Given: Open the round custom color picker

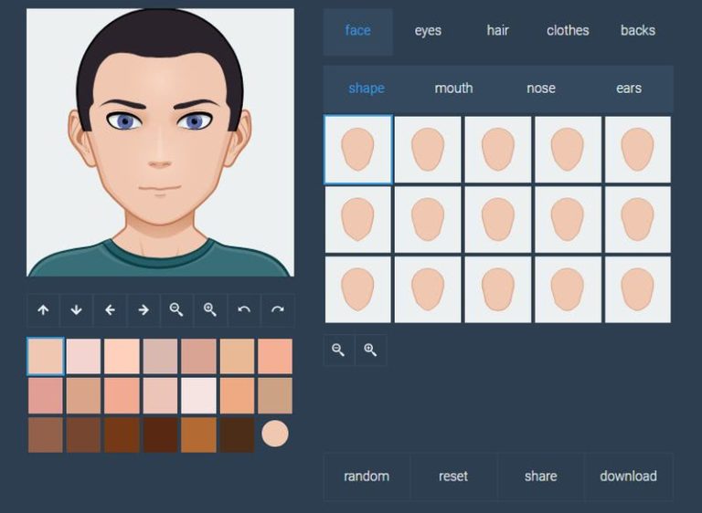Looking at the screenshot, I should (275, 434).
